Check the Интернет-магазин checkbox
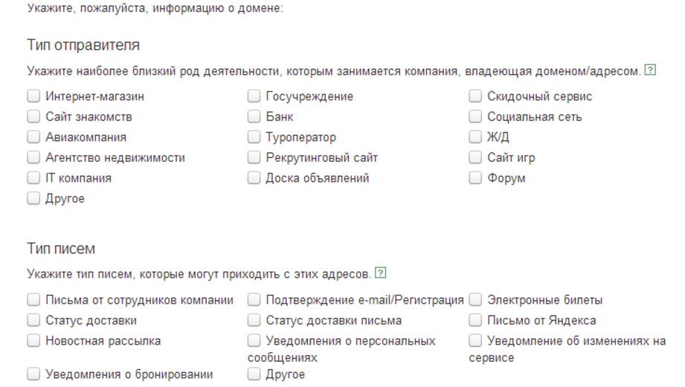This screenshot has width=685, height=387. 33,97
